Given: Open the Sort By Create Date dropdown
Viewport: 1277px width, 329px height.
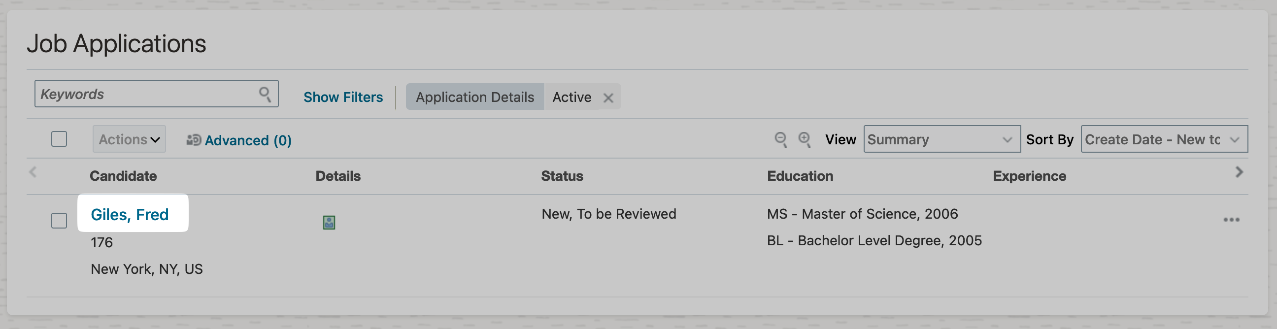Looking at the screenshot, I should [x=1165, y=139].
